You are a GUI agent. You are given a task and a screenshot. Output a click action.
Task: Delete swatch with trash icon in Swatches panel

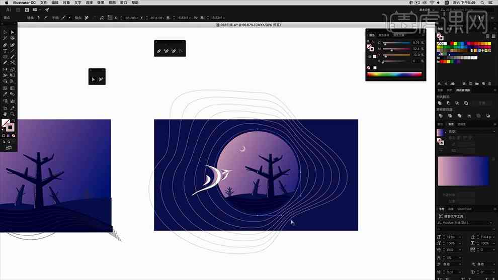490,83
